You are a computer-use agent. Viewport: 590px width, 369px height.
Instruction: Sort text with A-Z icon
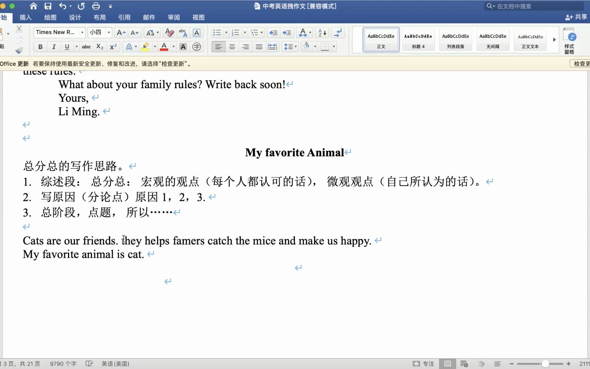(322, 32)
